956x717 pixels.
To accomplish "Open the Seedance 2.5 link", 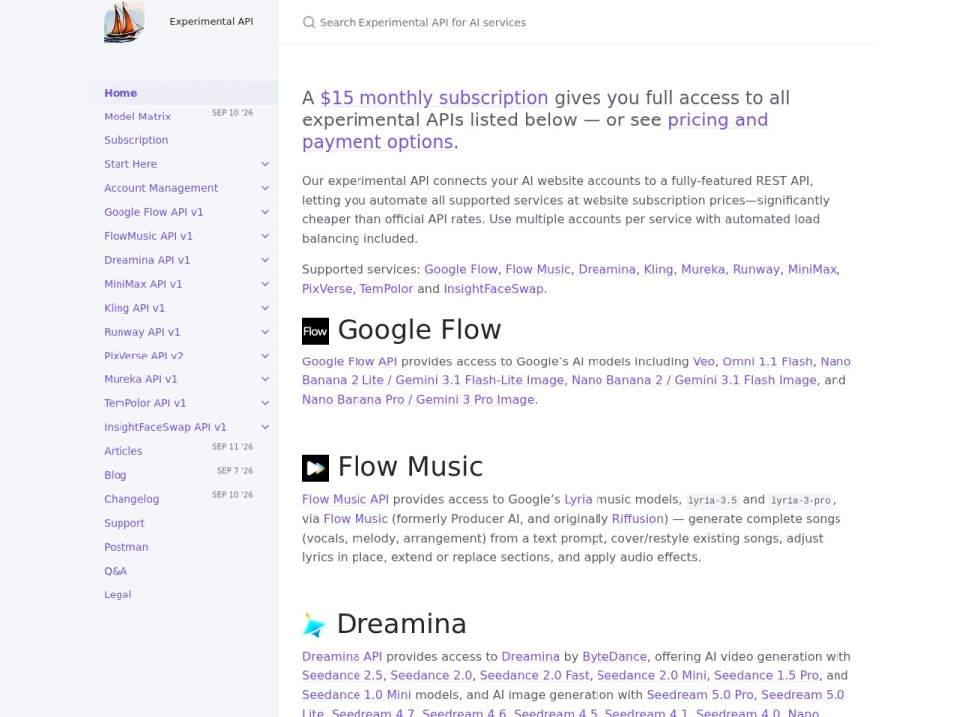I will coord(343,676).
